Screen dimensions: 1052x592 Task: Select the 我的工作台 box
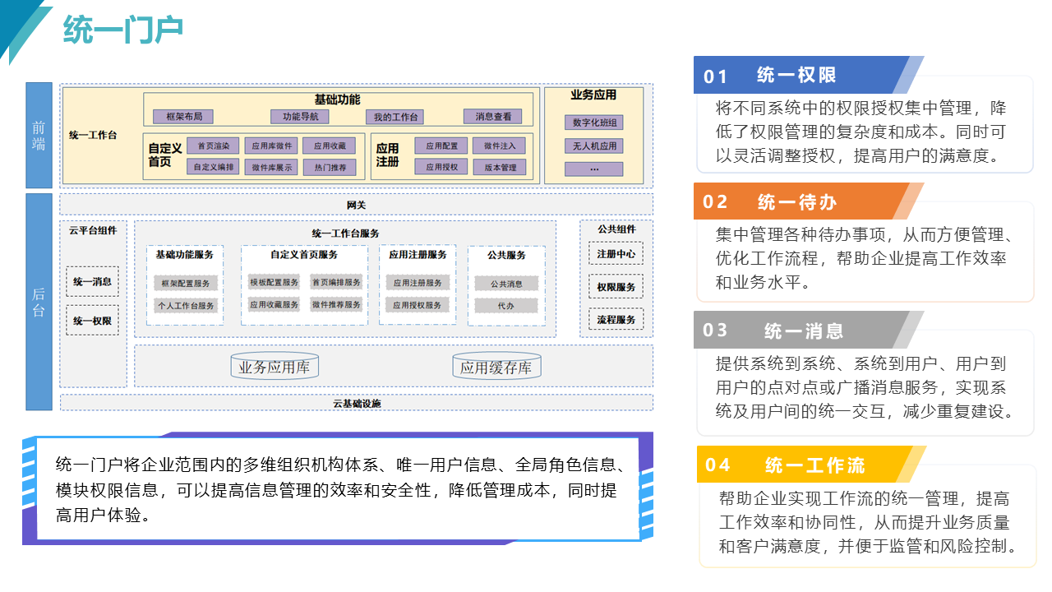(395, 117)
